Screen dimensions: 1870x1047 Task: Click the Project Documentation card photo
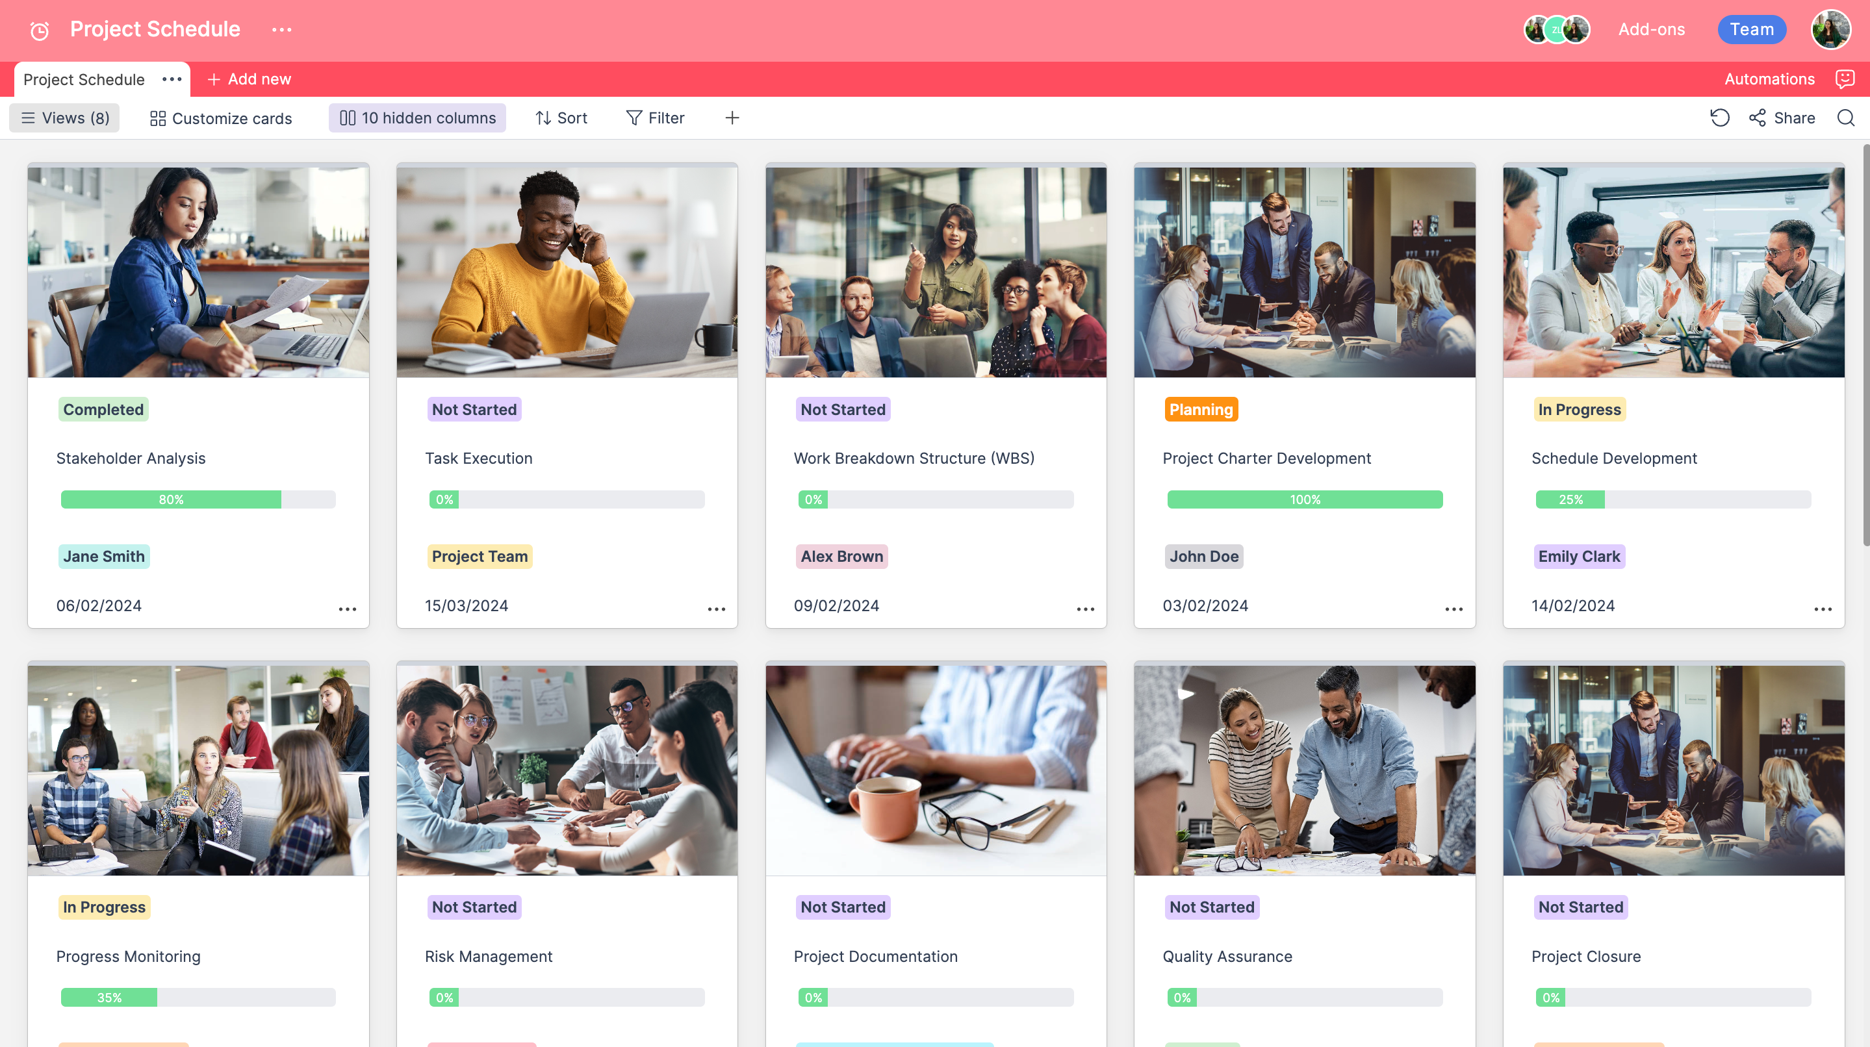tap(936, 770)
